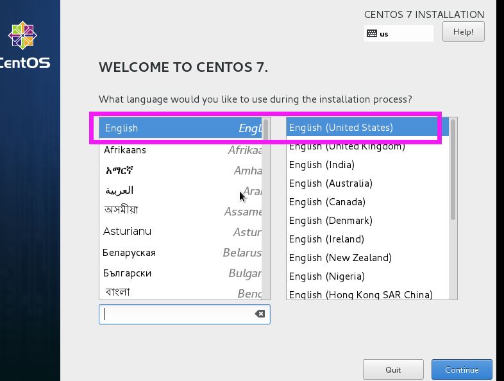
Task: Choose English (Ireland) locale
Action: [x=326, y=239]
